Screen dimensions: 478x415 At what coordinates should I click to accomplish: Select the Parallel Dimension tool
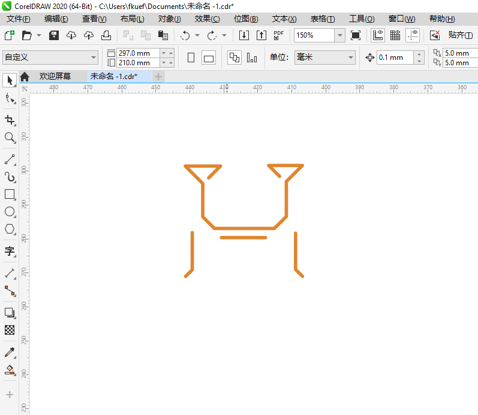point(10,273)
